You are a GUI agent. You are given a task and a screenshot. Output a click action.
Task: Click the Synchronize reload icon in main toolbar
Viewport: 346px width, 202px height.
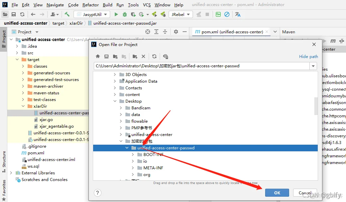coord(22,15)
